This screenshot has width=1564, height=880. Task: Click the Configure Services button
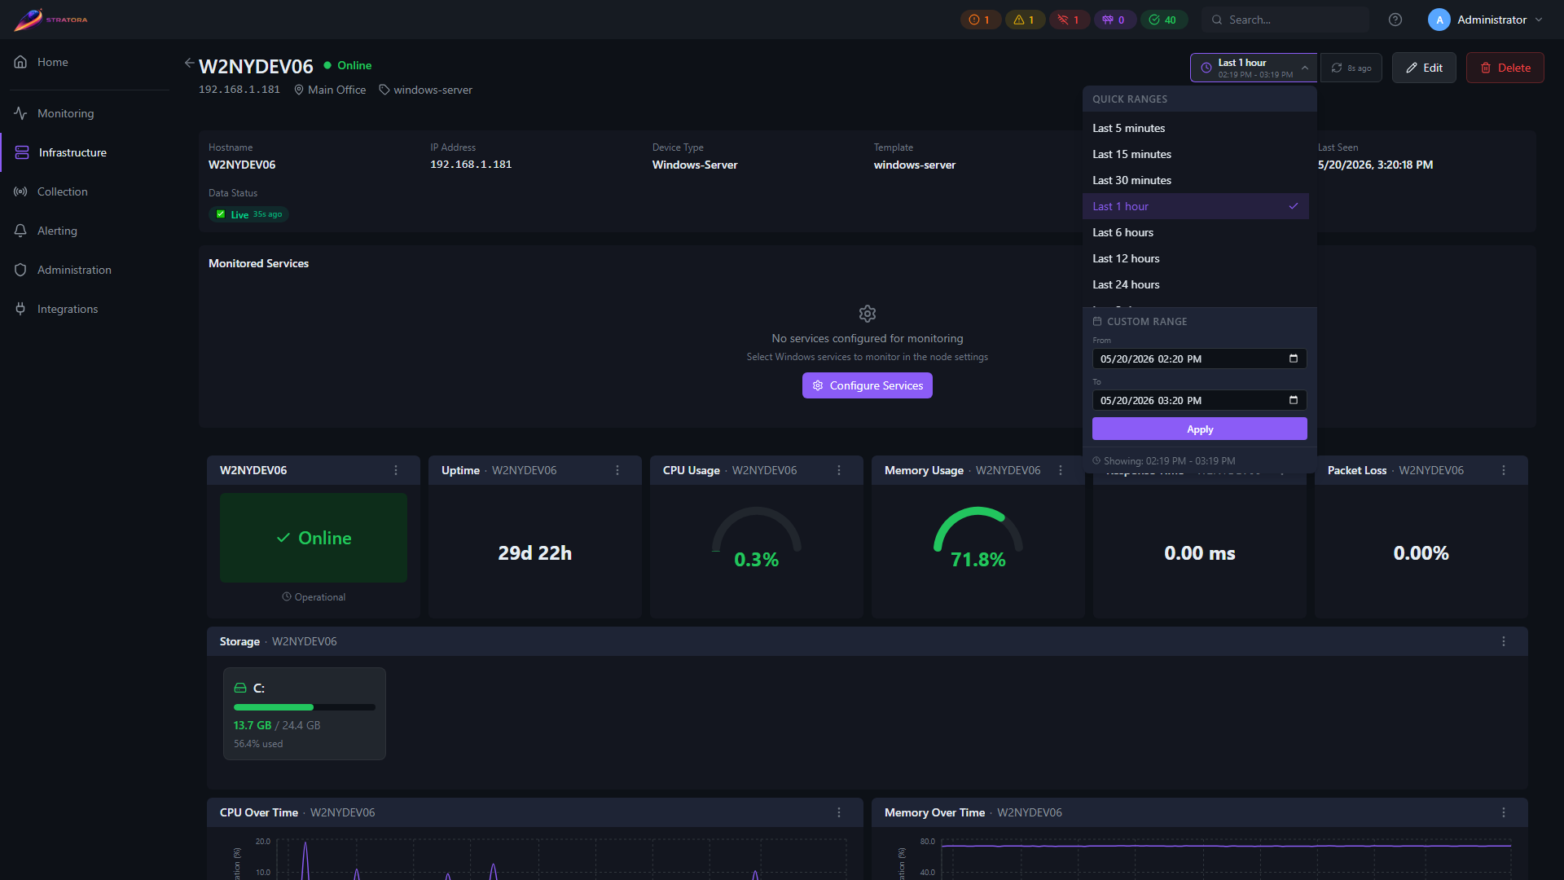click(867, 385)
